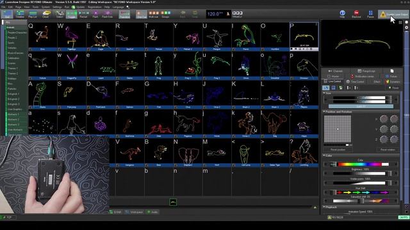Switch to the Channels tab

click(x=336, y=71)
